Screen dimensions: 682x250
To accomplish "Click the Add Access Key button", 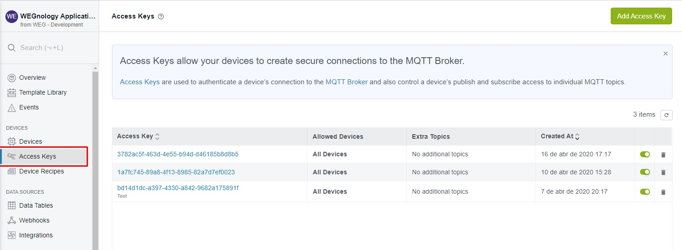I will click(x=641, y=16).
